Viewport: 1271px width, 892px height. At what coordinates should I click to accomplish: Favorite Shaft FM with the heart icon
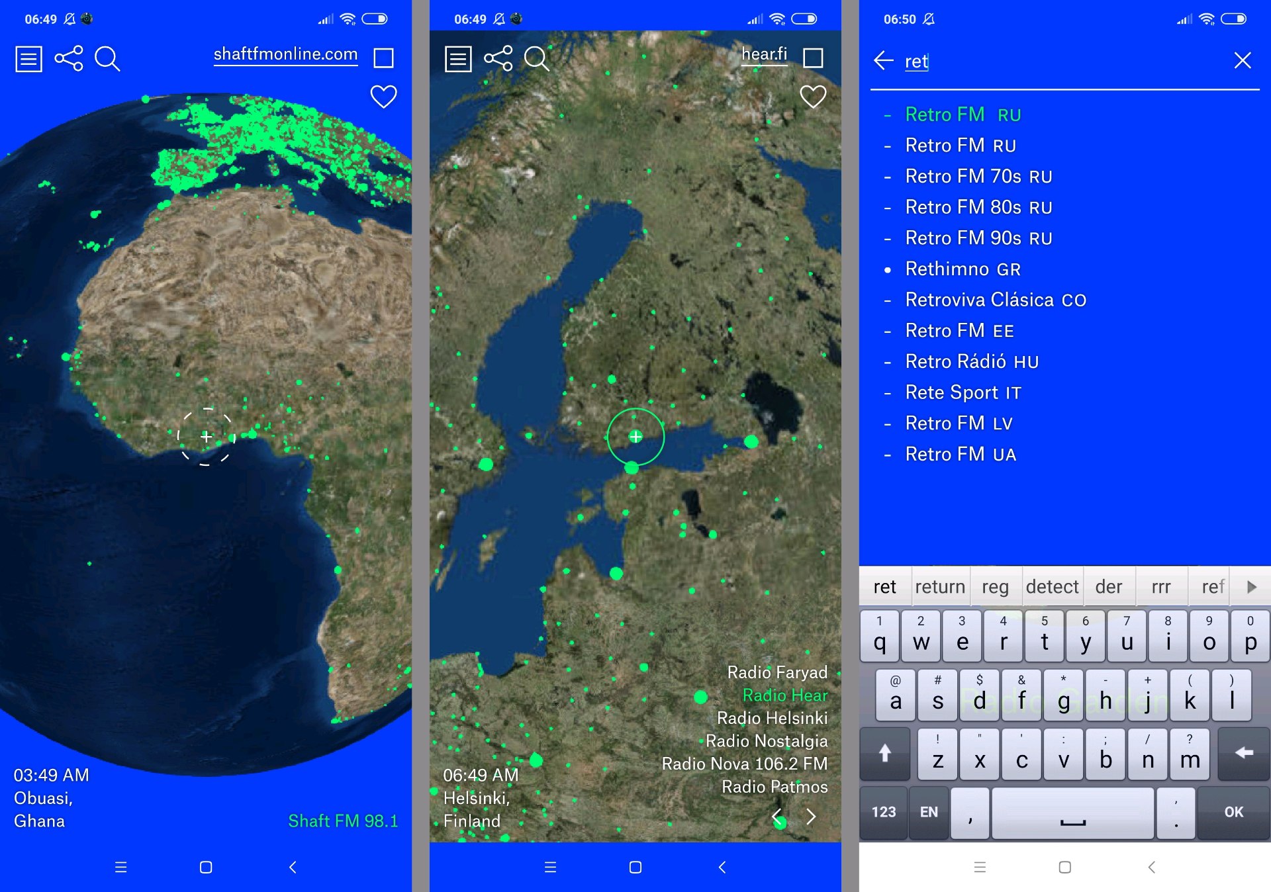(x=383, y=97)
